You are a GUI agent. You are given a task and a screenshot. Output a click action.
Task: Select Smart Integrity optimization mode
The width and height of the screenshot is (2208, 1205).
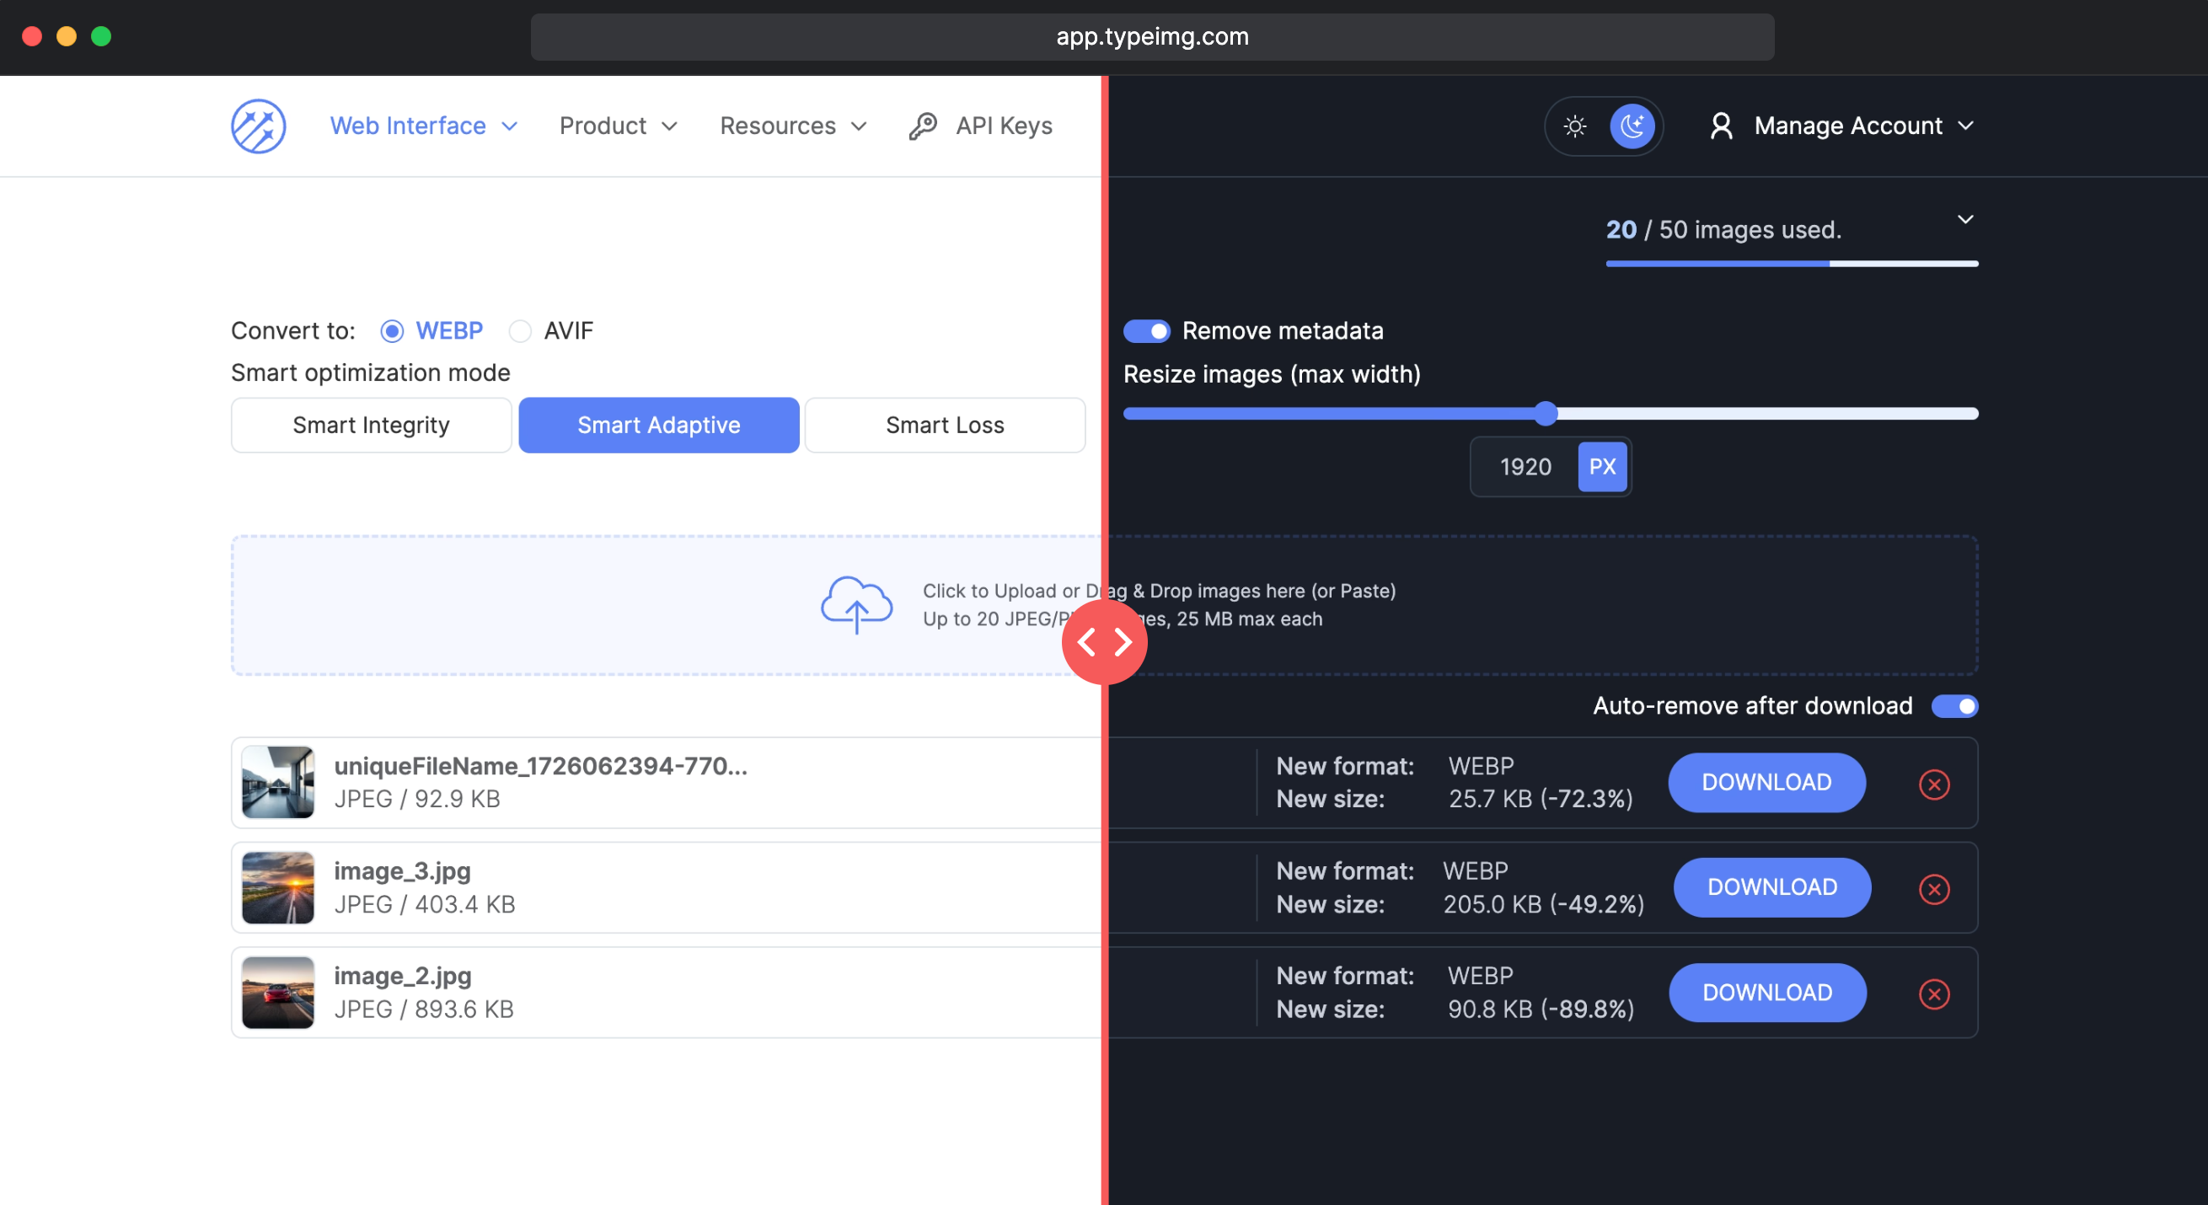coord(371,425)
